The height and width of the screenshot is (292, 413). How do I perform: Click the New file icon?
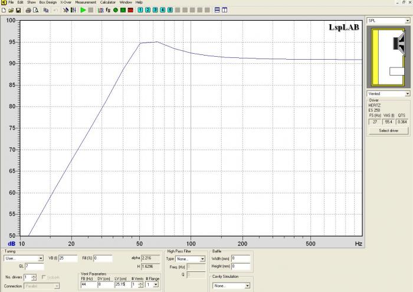tap(4, 10)
